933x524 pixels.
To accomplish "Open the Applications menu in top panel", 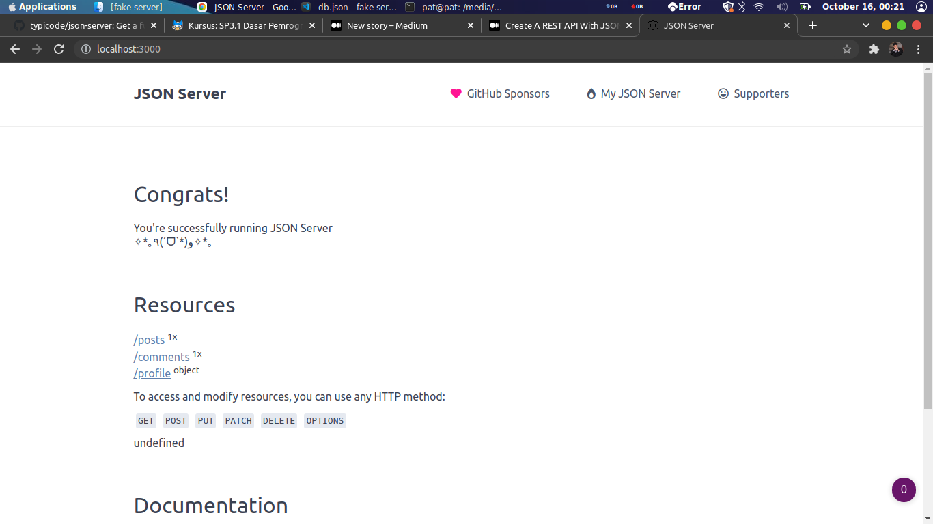I will pos(42,7).
